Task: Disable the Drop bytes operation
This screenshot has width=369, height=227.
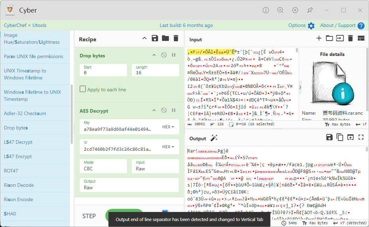Action: [x=164, y=55]
